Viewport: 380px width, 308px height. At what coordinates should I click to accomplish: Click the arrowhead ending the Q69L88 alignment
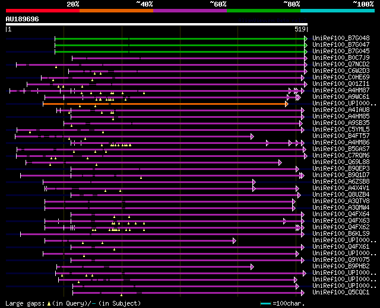tap(280, 162)
